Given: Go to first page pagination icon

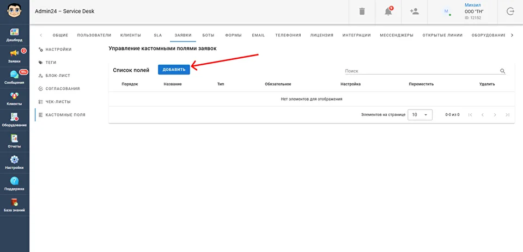Looking at the screenshot, I should (470, 115).
